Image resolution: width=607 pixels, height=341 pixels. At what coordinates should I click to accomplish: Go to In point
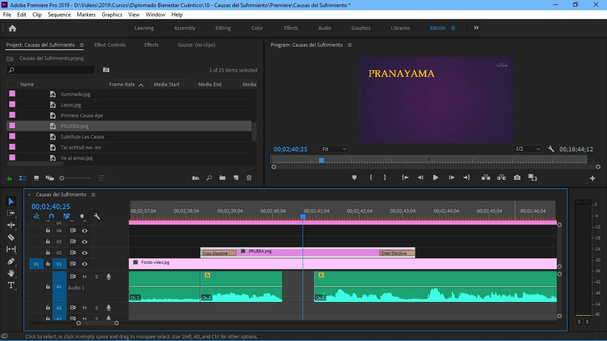pos(405,178)
